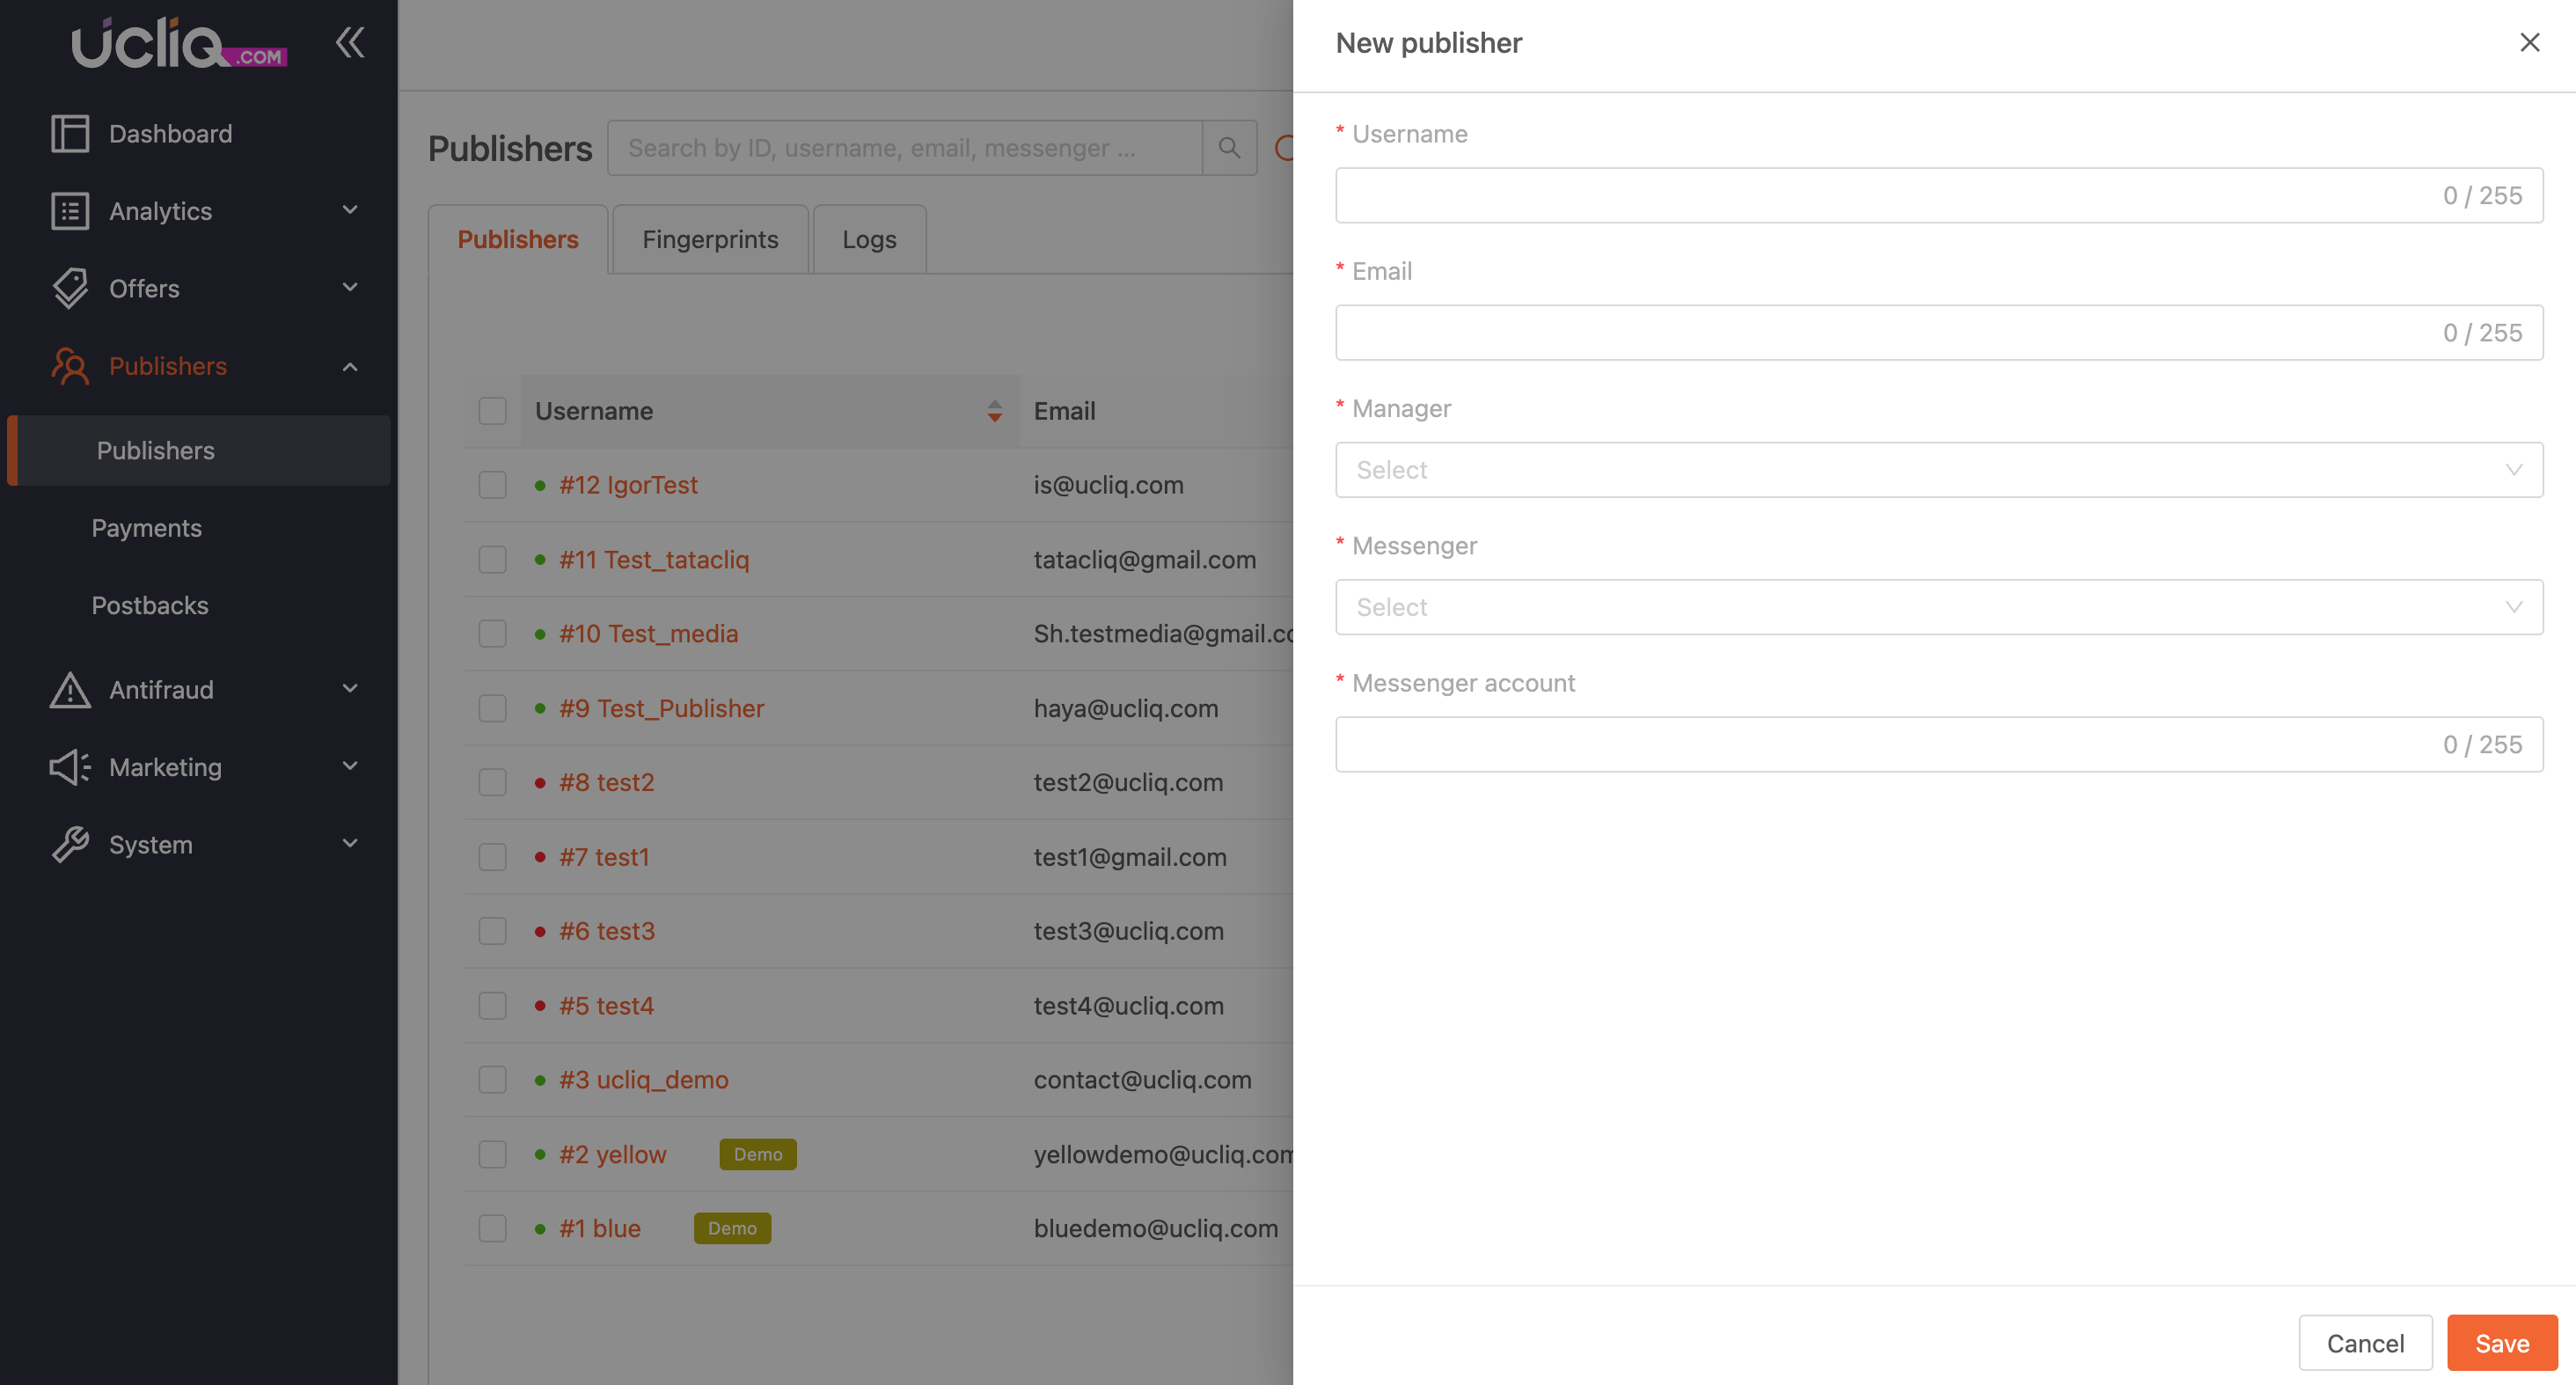Open the Messenger select dropdown
Image resolution: width=2576 pixels, height=1385 pixels.
point(1938,607)
